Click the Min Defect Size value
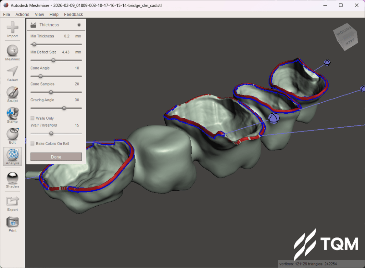Screen dimensions: 365x268 (x=66, y=52)
